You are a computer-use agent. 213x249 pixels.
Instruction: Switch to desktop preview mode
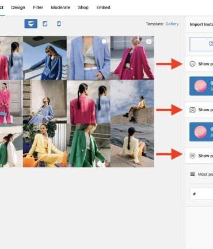tap(31, 24)
